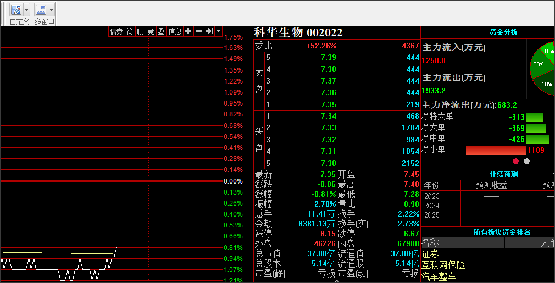Select the 业绩预测 tab
555x283 pixels.
[503, 174]
